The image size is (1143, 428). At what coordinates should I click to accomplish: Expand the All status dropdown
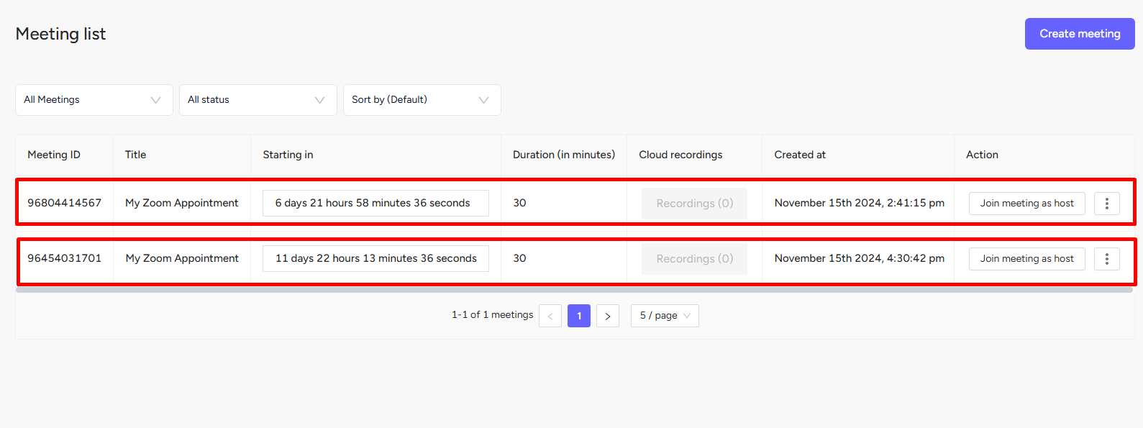258,100
